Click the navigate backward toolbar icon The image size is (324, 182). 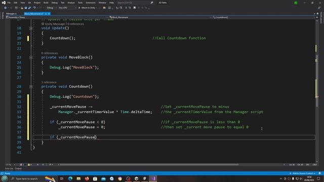coord(6,8)
